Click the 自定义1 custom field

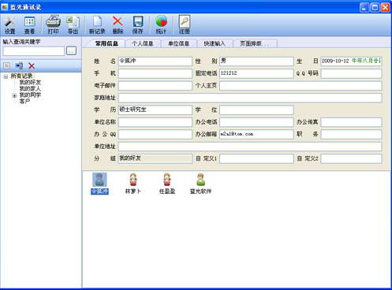tap(256, 158)
